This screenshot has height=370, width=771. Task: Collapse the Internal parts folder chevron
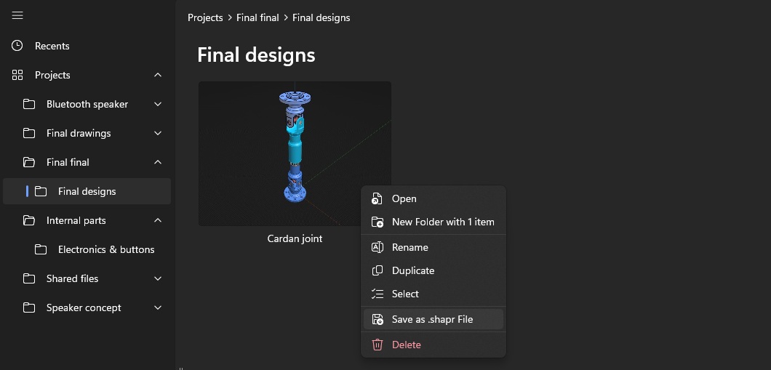click(x=158, y=221)
